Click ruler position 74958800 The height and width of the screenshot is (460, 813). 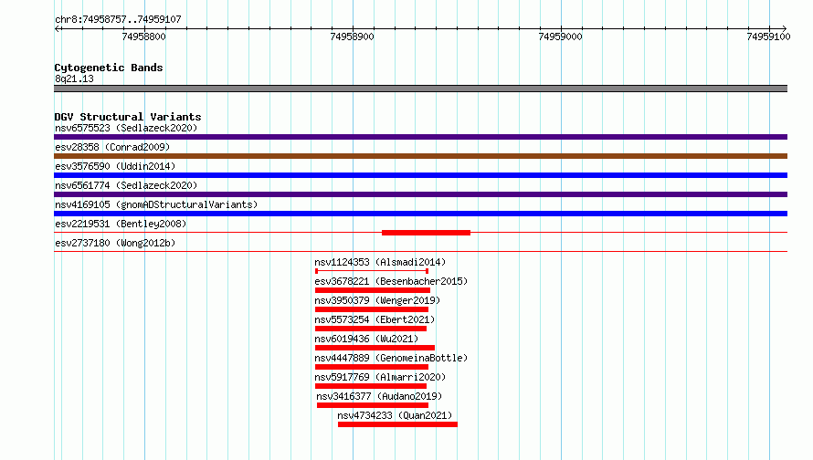[x=144, y=37]
